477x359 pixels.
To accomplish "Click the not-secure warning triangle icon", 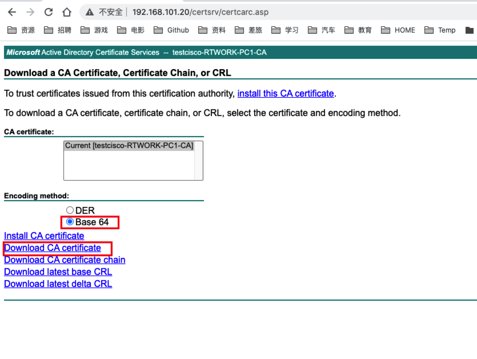I will pos(90,12).
